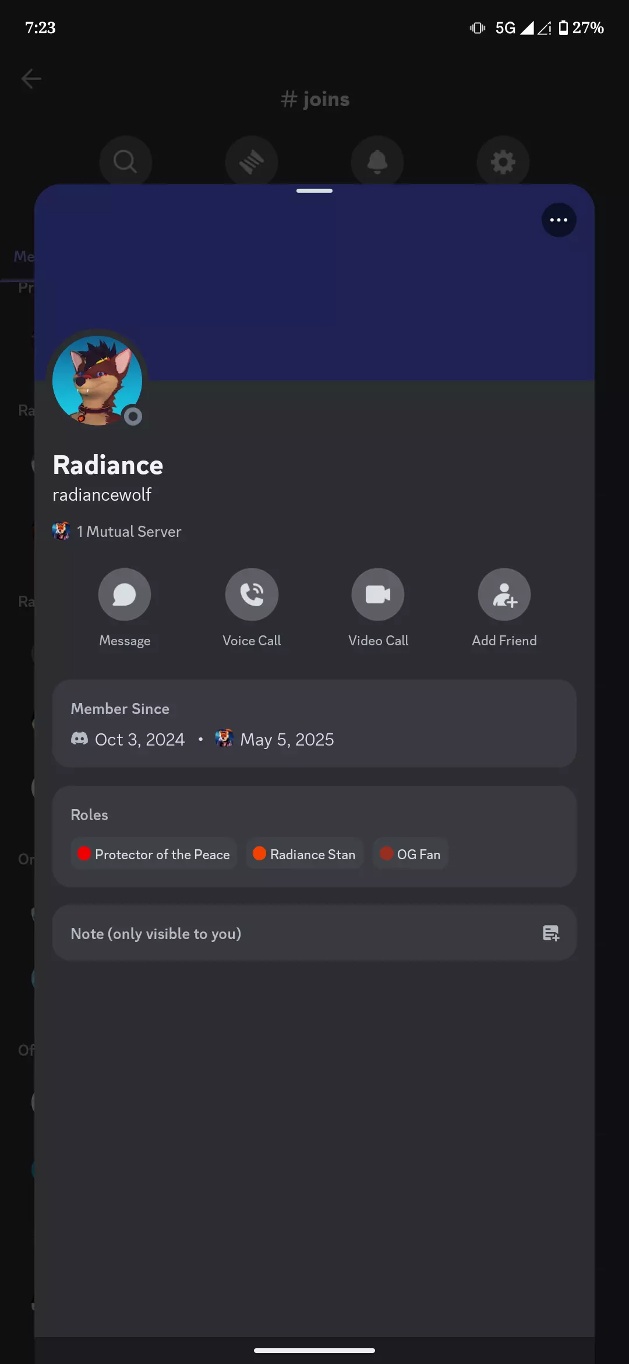Select the Radiance Stan role chip

[305, 854]
